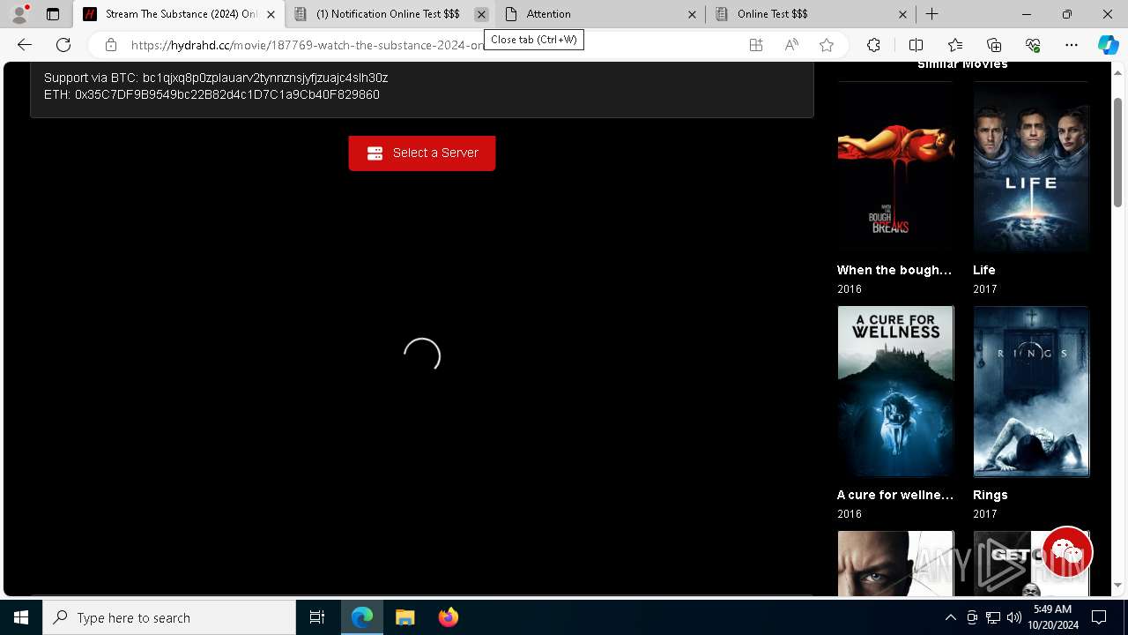Open the Get Out movie poster
Image resolution: width=1128 pixels, height=635 pixels.
click(x=1031, y=564)
